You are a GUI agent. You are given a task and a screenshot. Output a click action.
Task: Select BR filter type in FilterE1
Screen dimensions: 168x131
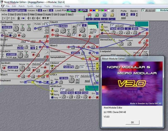(74, 26)
